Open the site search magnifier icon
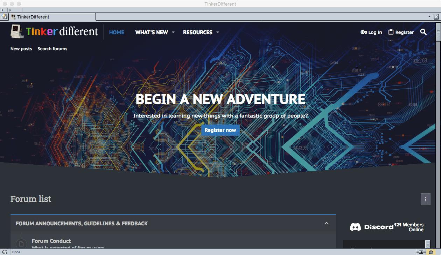This screenshot has width=441, height=255. point(423,32)
